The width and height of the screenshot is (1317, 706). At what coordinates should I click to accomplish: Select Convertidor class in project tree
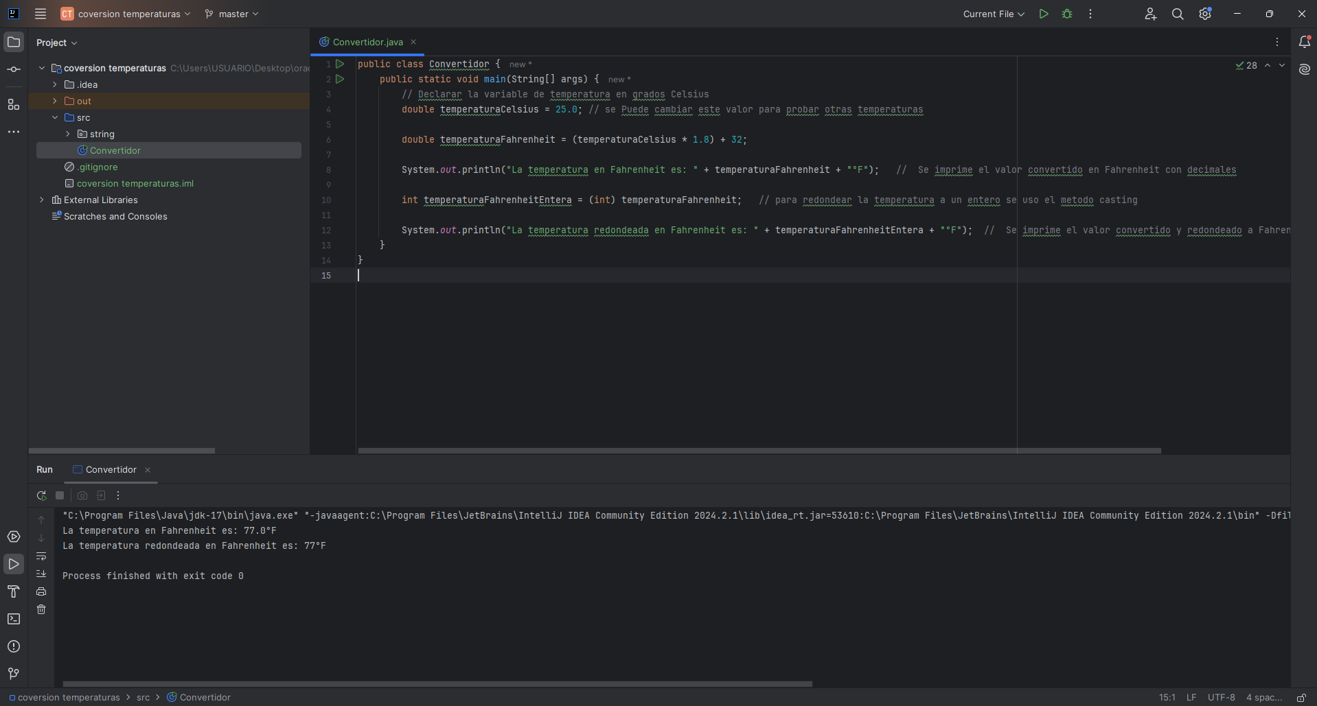coord(169,150)
